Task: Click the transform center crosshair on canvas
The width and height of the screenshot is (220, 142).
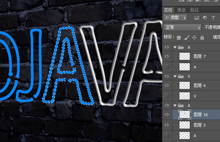Action: click(70, 101)
